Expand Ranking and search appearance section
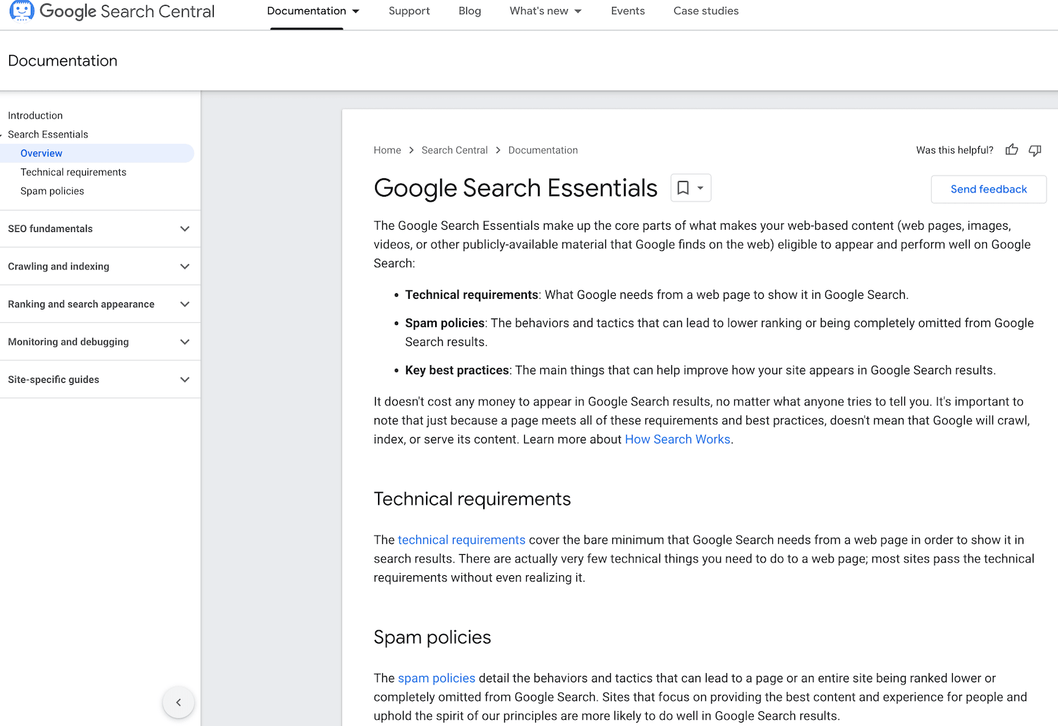Screen dimensions: 1058x726 click(100, 304)
